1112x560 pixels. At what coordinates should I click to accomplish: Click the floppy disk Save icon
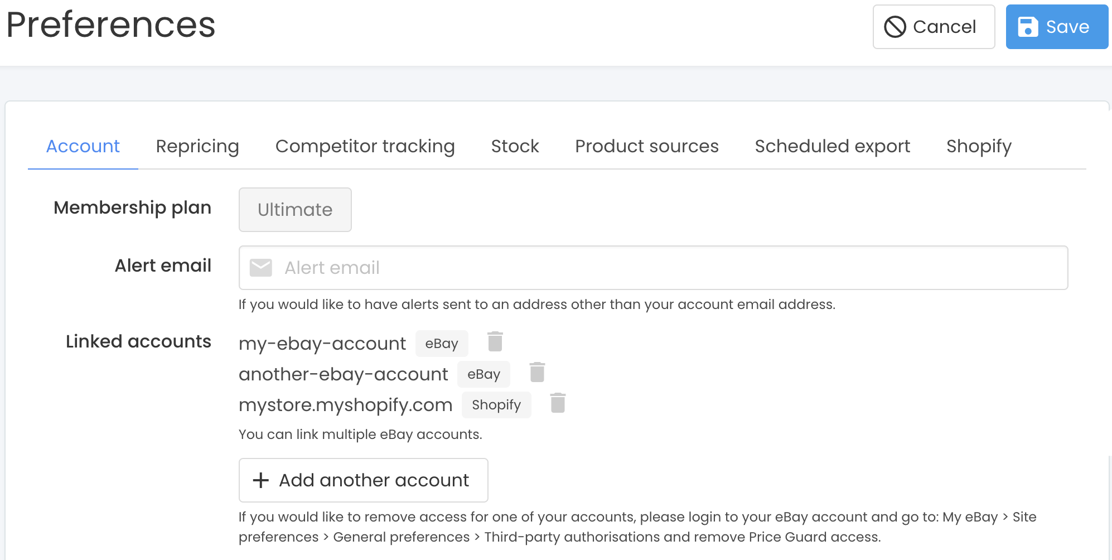click(1028, 27)
